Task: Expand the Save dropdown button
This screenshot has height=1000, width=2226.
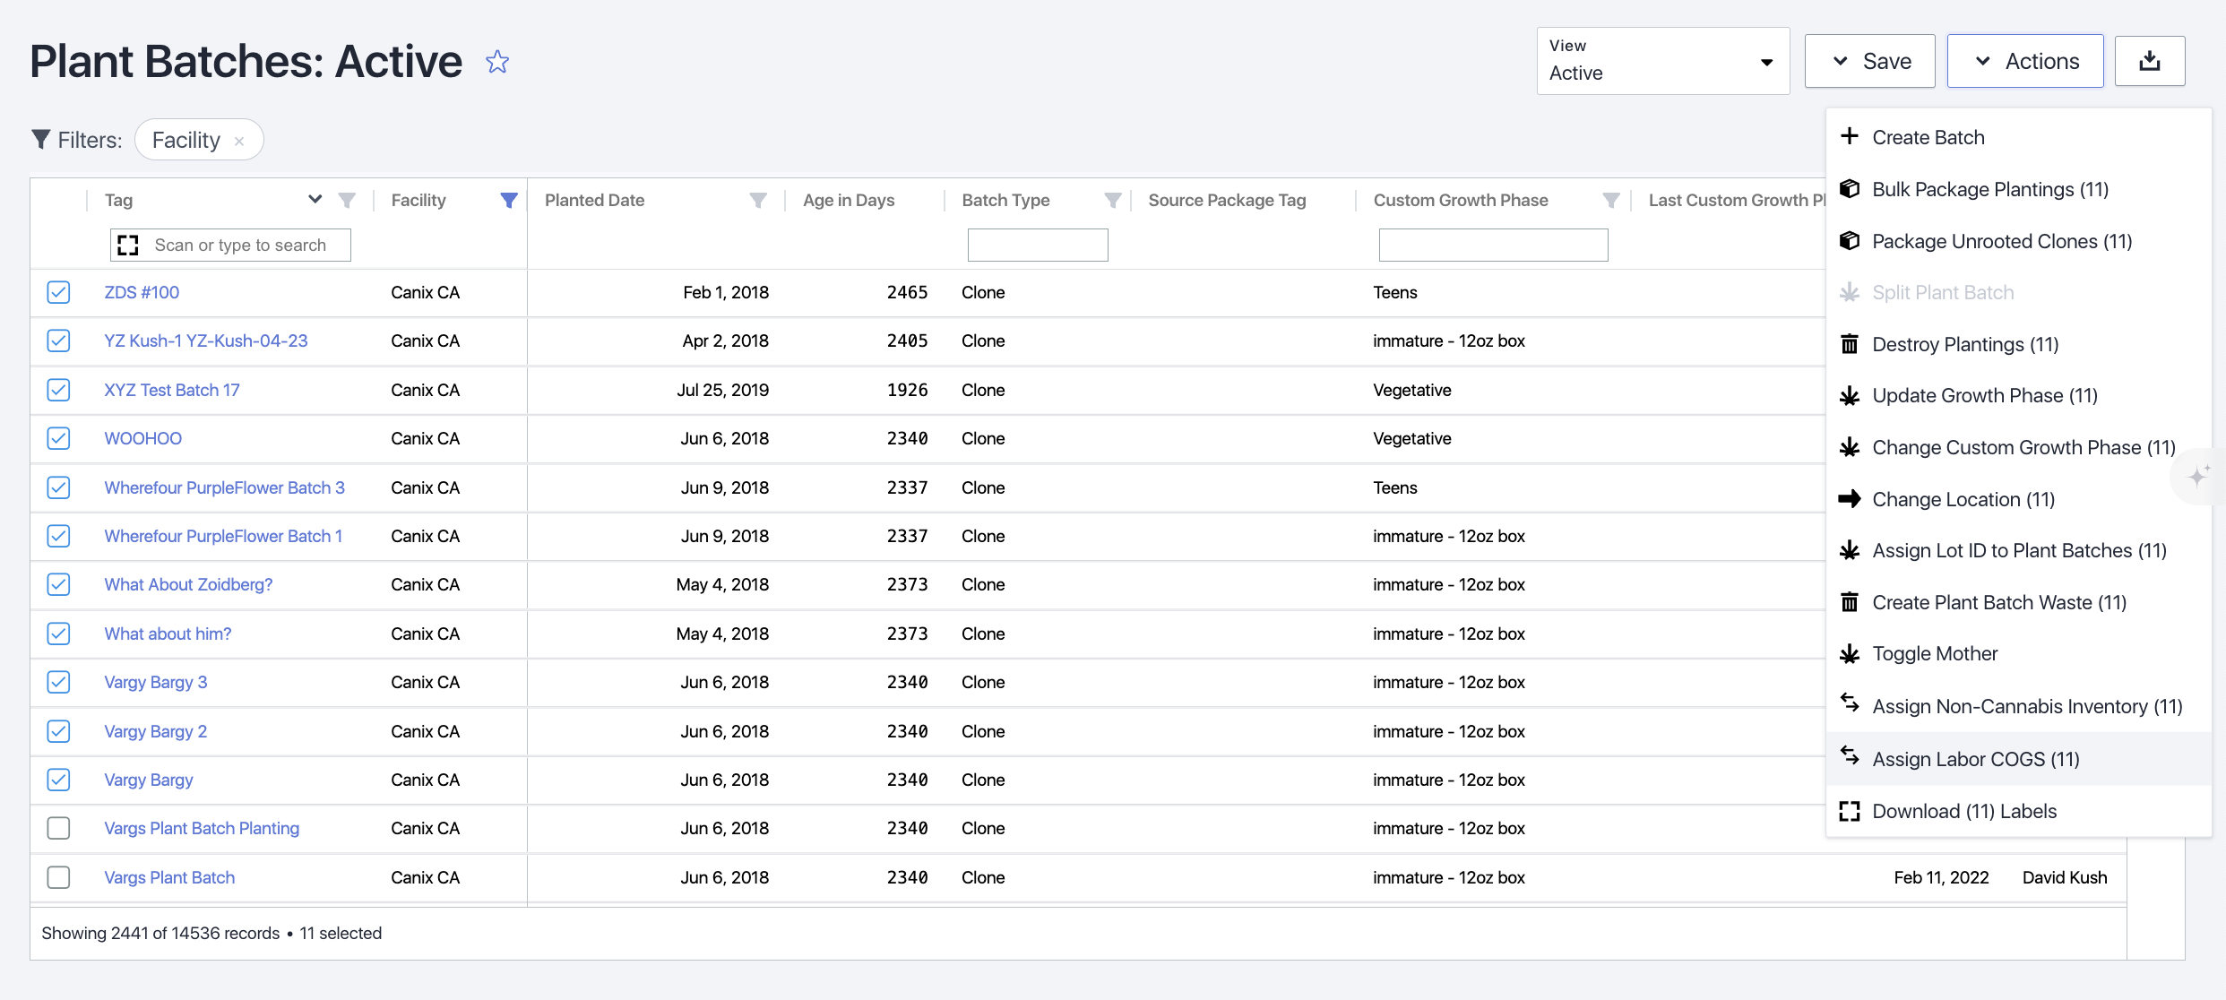Action: pyautogui.click(x=1869, y=61)
